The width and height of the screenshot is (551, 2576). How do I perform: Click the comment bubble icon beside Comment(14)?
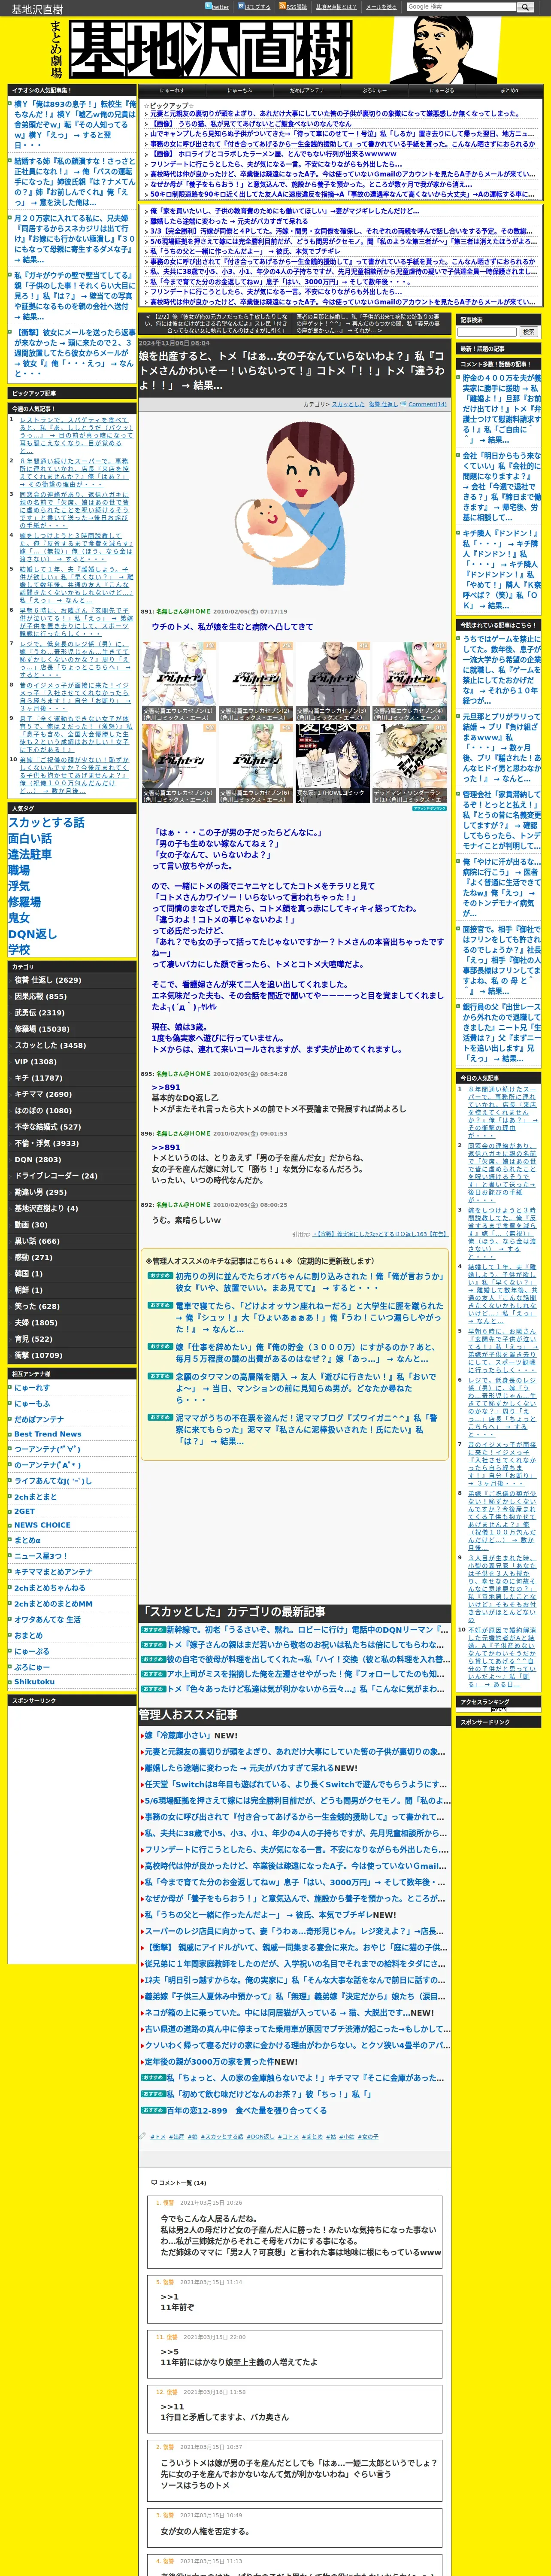click(x=404, y=404)
